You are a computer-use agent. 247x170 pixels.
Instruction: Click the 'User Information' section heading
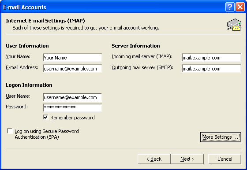click(27, 46)
